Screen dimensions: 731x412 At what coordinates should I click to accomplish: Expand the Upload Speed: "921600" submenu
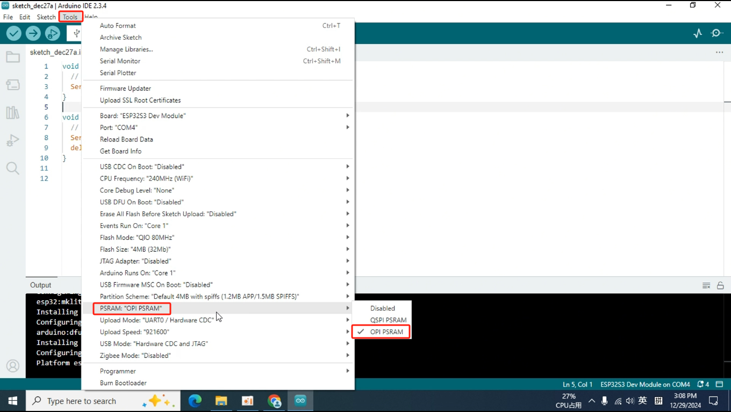(218, 332)
